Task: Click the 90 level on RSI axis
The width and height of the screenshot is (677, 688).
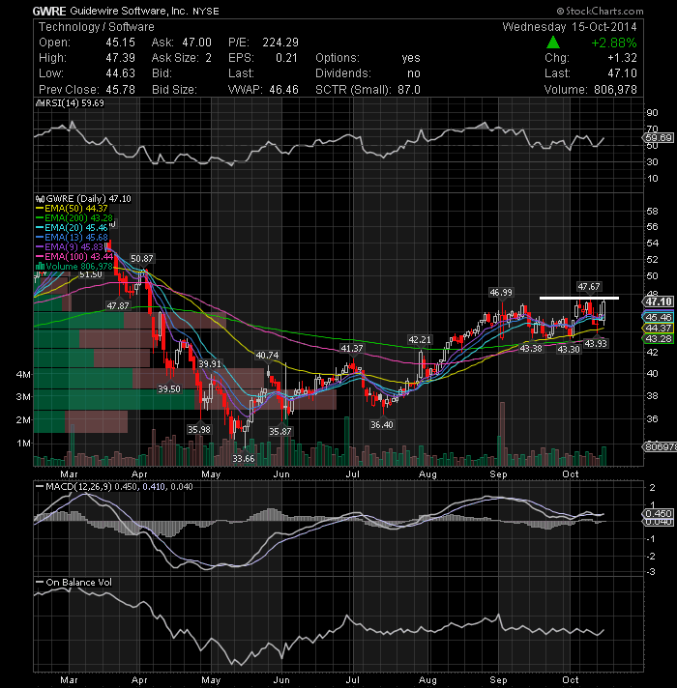Action: 652,113
